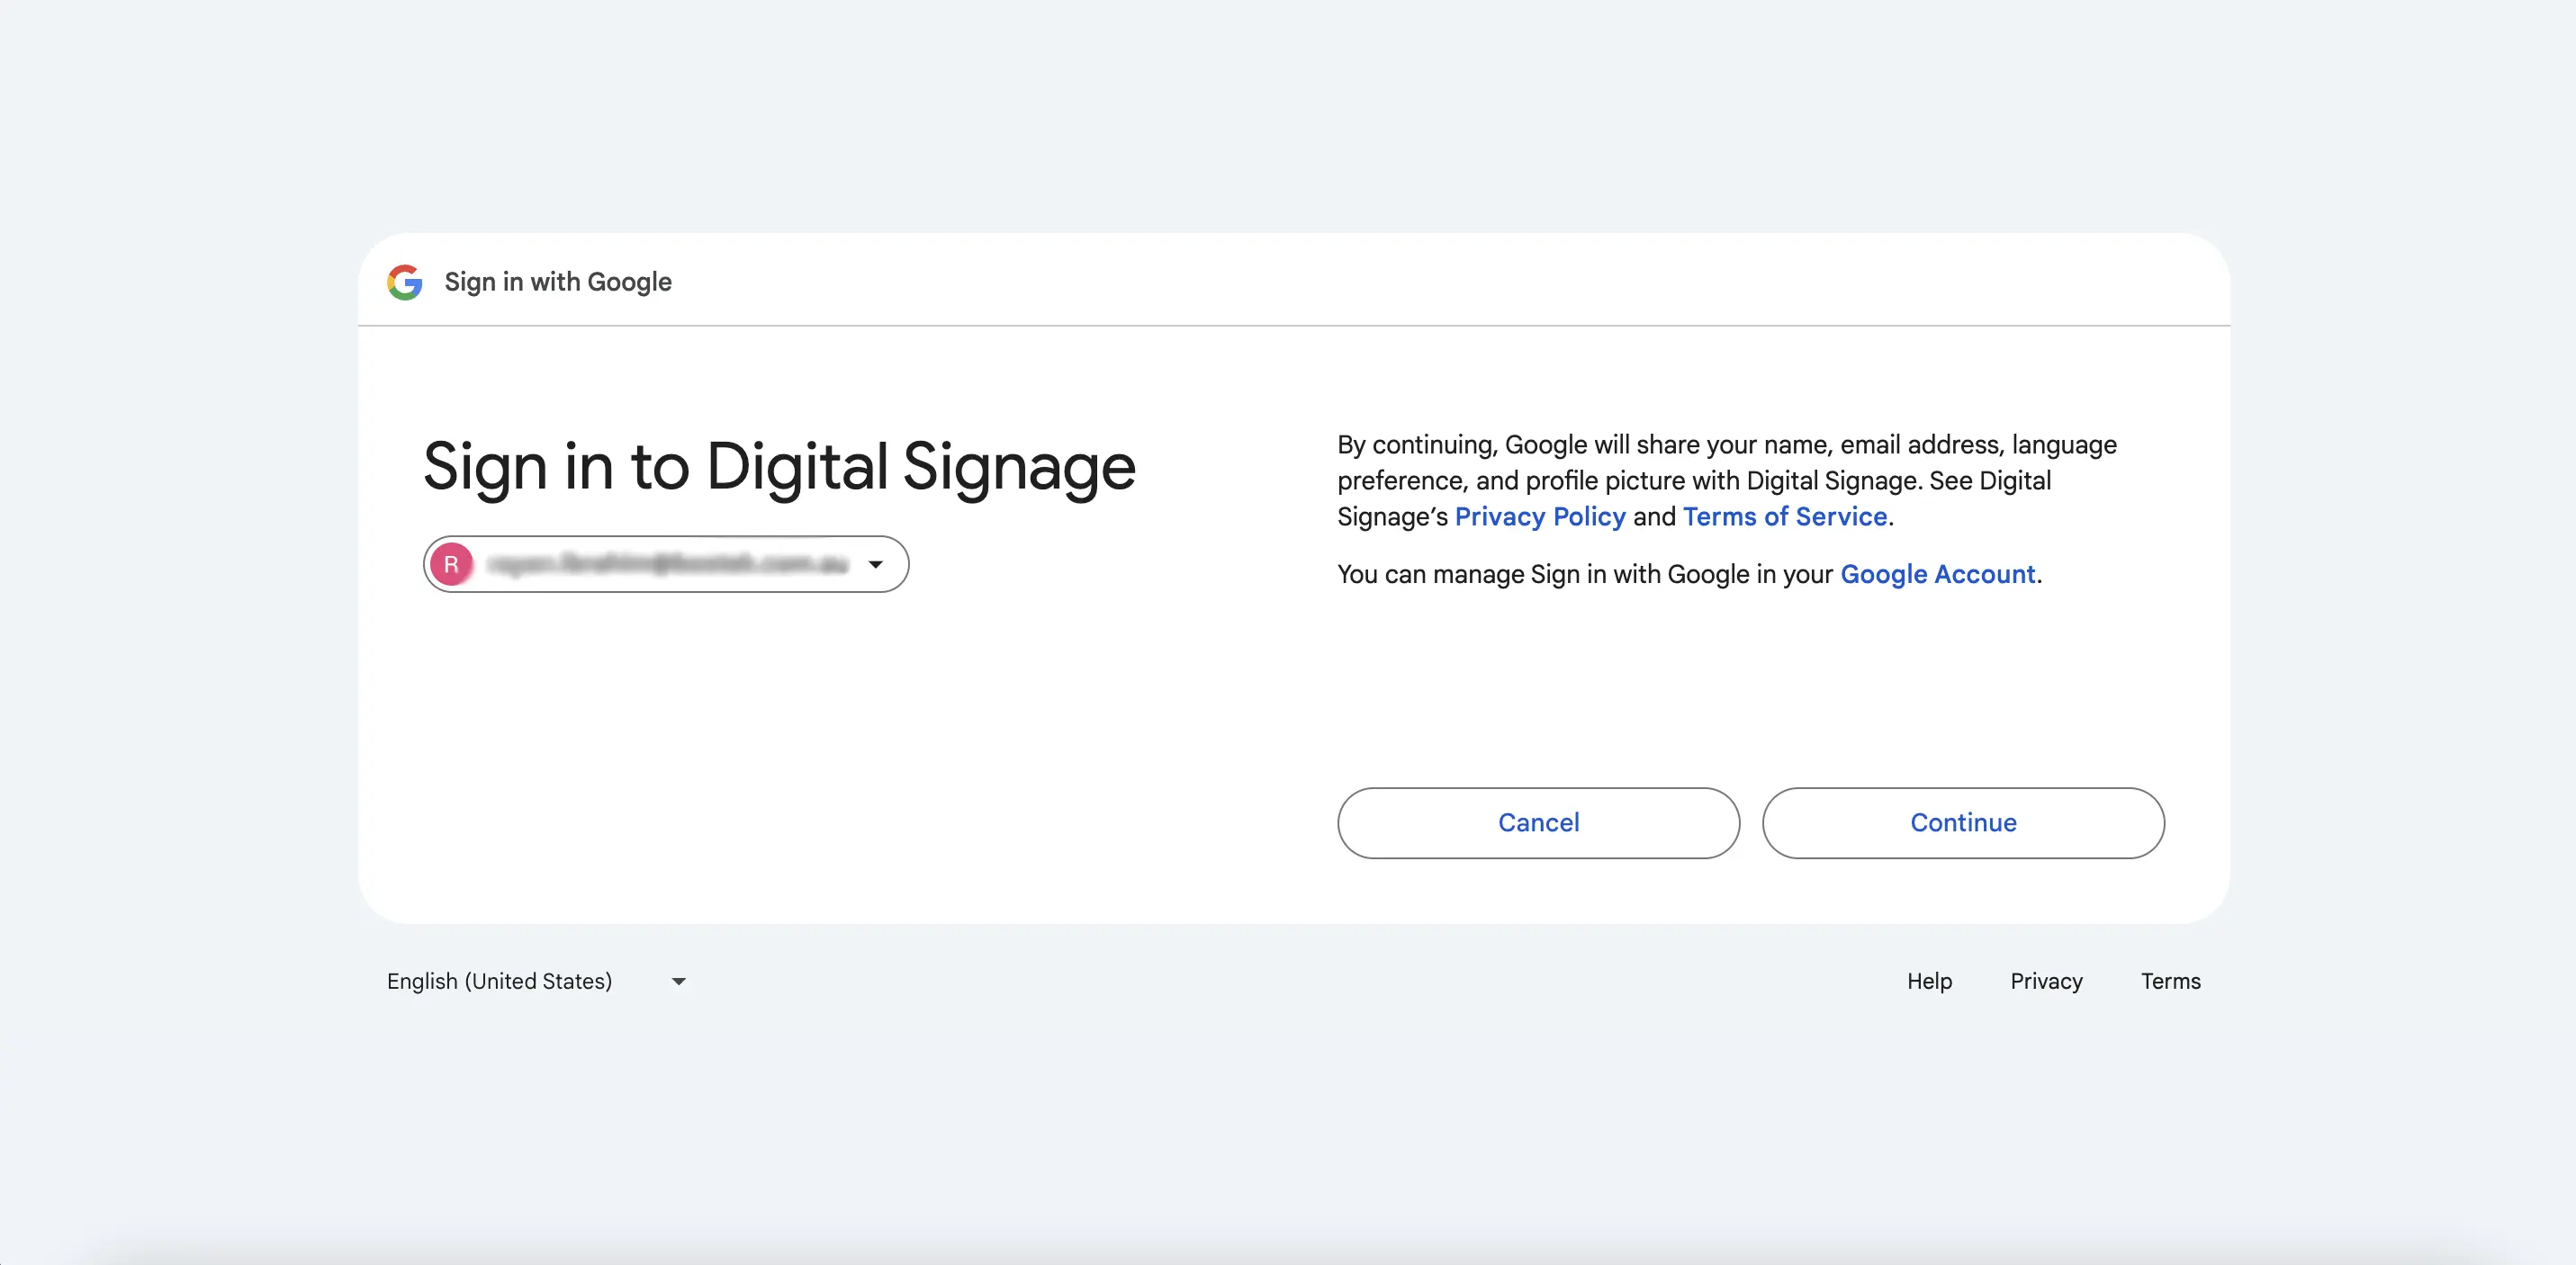Click the English (United States) label text
Screen dimensions: 2576x1265
pyautogui.click(x=499, y=981)
